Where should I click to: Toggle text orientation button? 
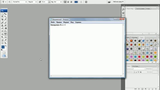point(9,2)
